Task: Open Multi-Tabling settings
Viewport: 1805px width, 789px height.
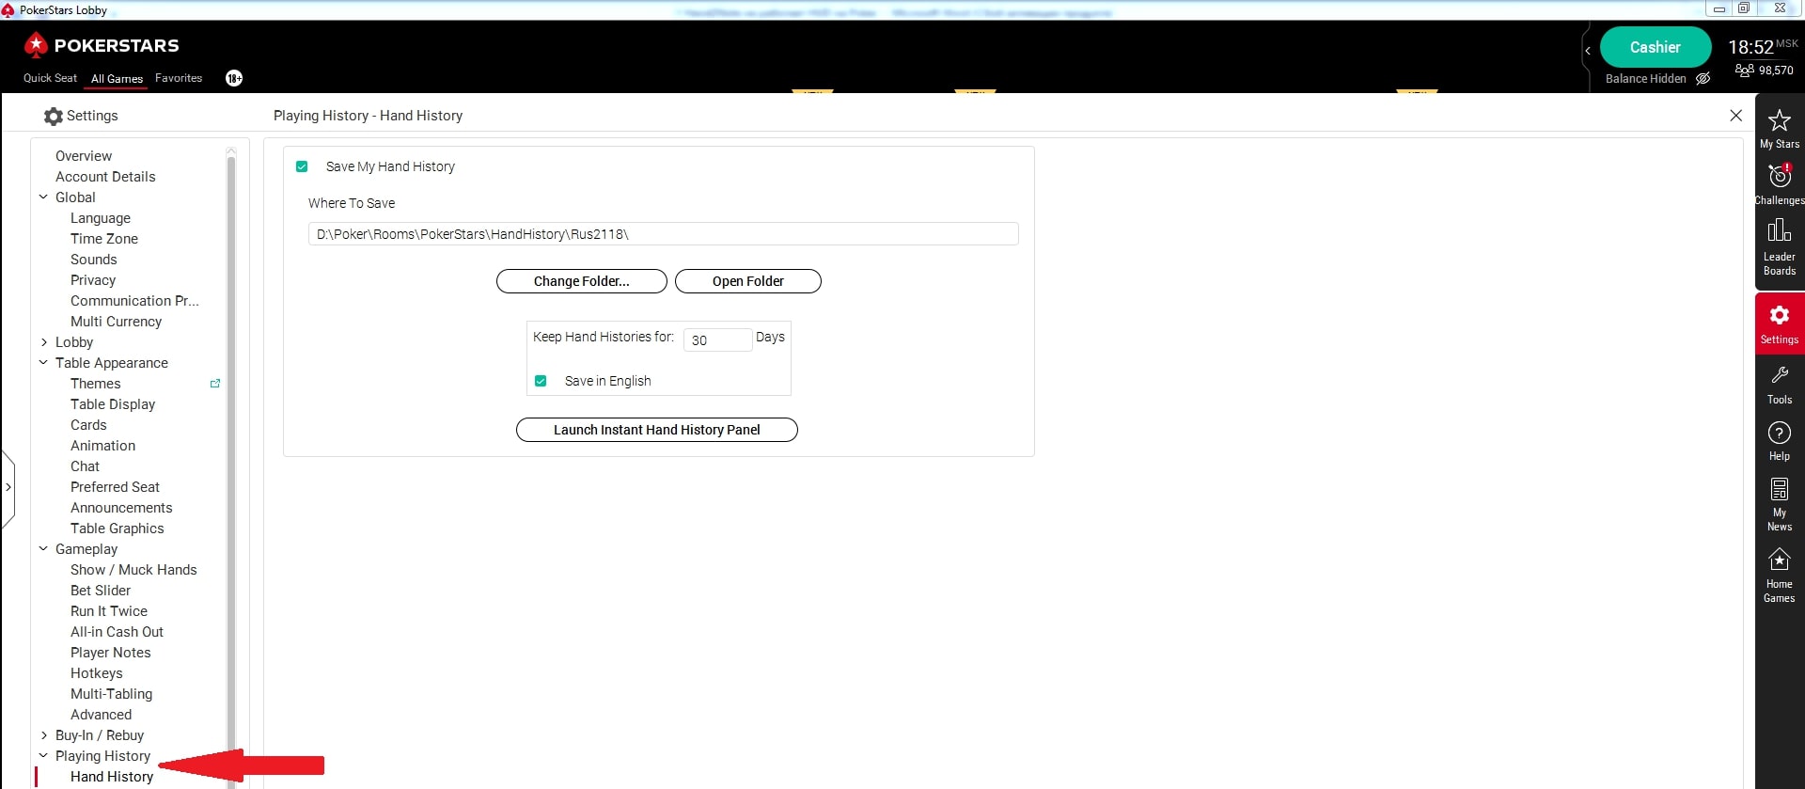Action: 111,694
